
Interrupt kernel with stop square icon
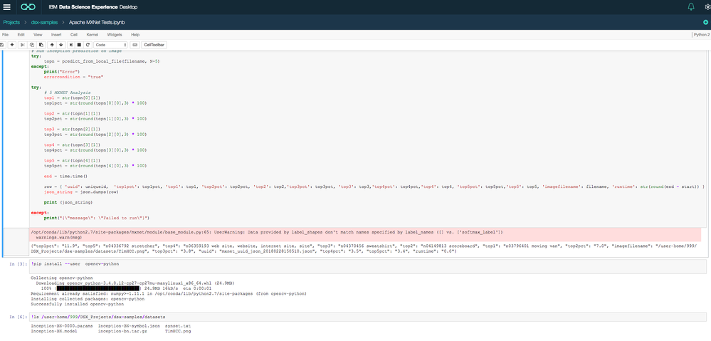[79, 45]
